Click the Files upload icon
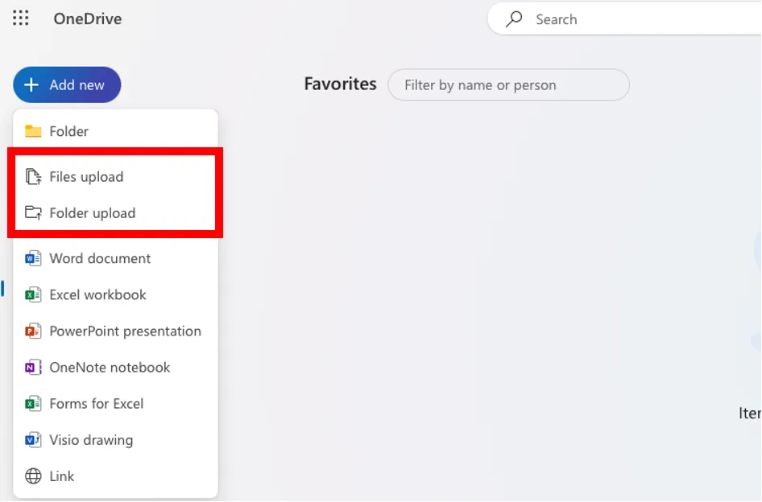Image resolution: width=762 pixels, height=502 pixels. pos(33,177)
